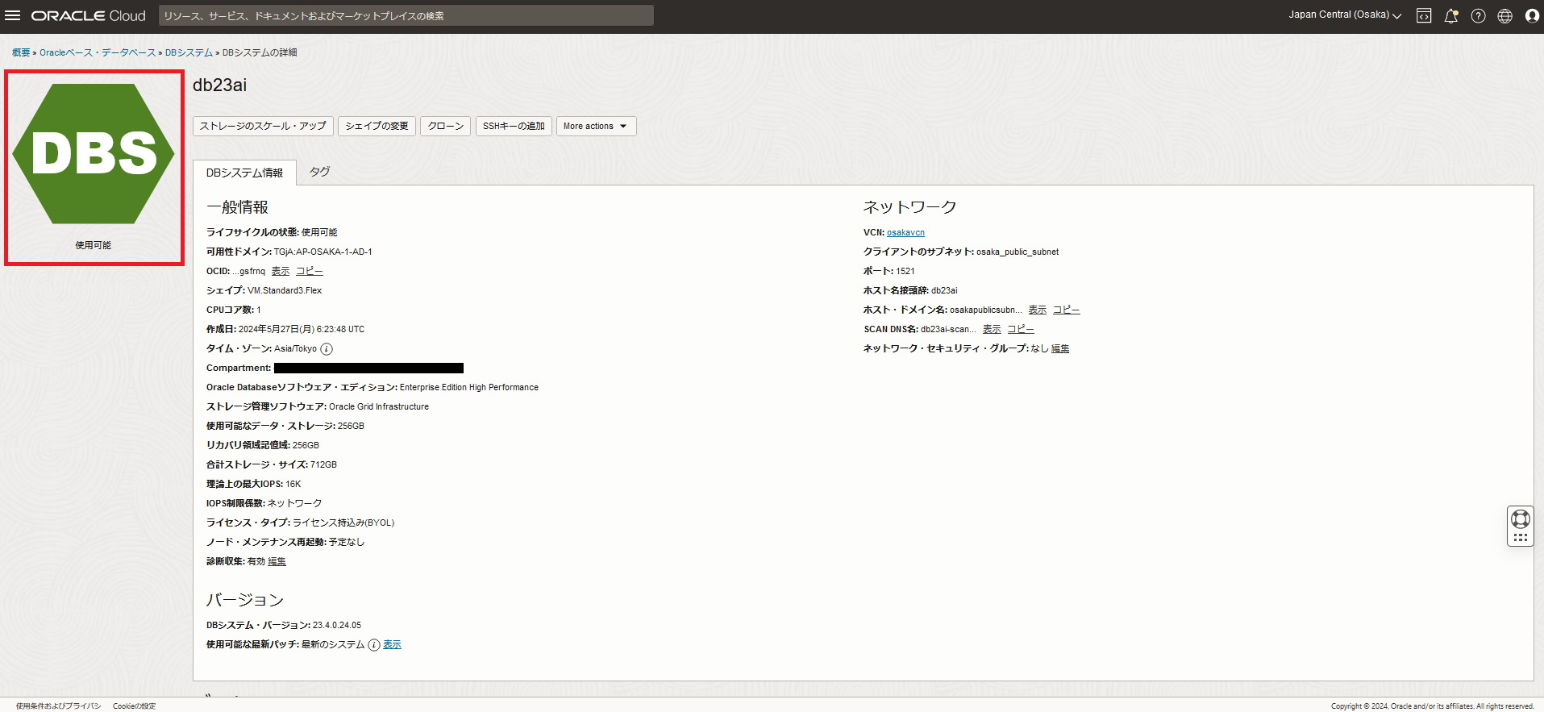
Task: Open the help question mark icon
Action: tap(1478, 16)
